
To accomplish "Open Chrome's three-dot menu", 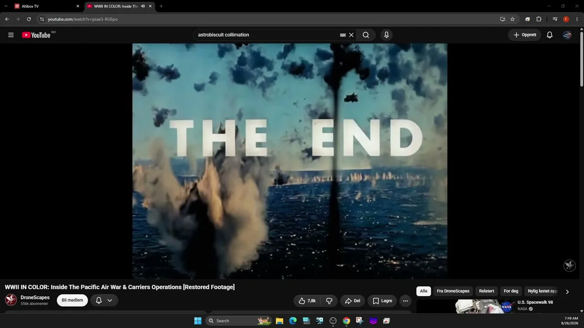I will pyautogui.click(x=577, y=19).
